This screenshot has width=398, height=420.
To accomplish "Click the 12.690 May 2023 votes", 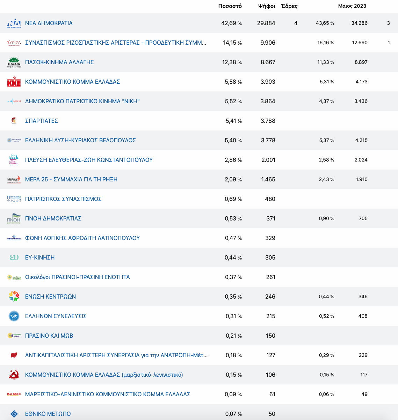I will (360, 43).
